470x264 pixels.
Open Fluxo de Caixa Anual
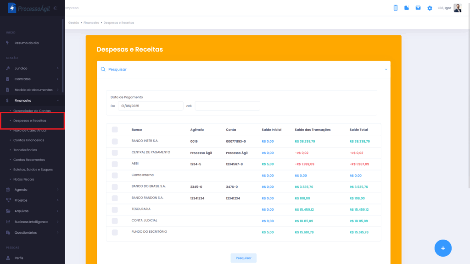(x=30, y=131)
